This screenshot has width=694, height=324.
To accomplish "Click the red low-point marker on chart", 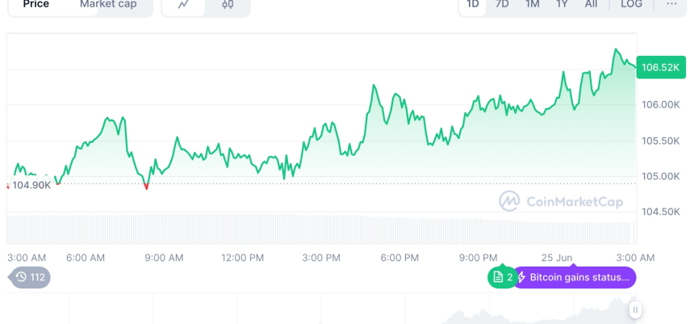I will 146,187.
